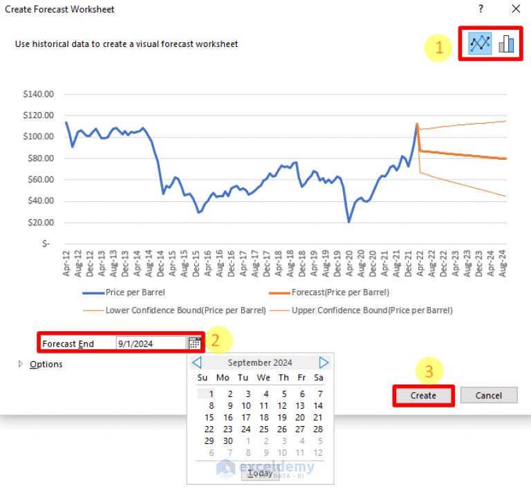This screenshot has height=491, width=531.
Task: Click the Forecast(Price per Barrel) legend entry
Action: coord(329,293)
